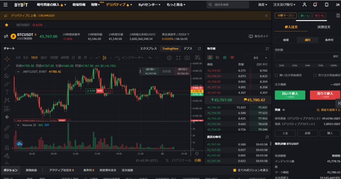The height and width of the screenshot is (179, 341).
Task: Open the user account icon
Action: [304, 5]
